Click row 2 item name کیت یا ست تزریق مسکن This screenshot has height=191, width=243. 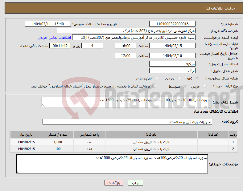click(x=151, y=149)
